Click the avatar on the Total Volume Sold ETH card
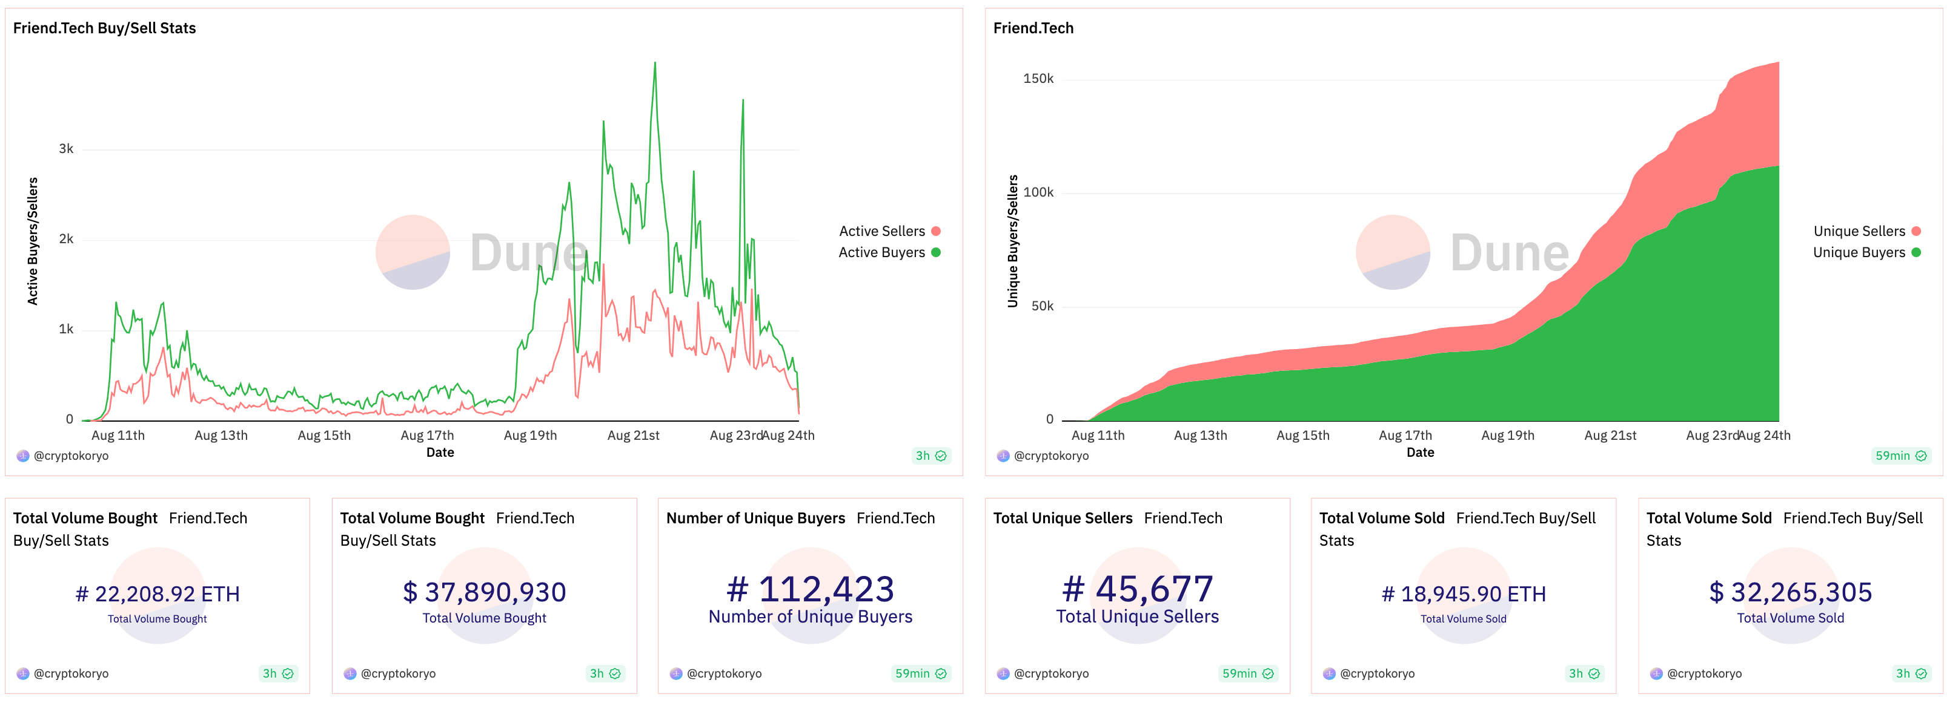Screen dimensions: 1947x703 click(x=1330, y=673)
